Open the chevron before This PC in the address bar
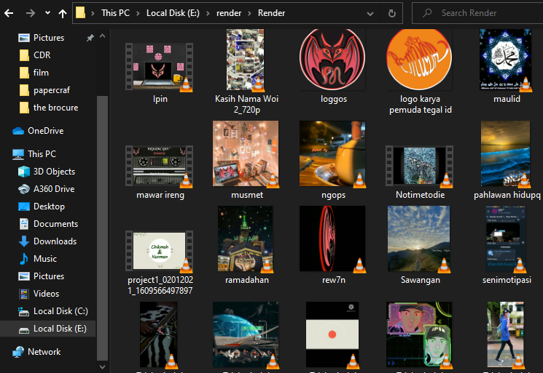 tap(93, 13)
